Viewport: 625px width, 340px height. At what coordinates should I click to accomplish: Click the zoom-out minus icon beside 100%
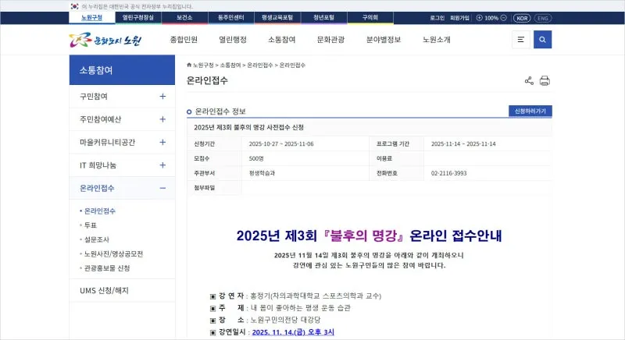[x=505, y=17]
